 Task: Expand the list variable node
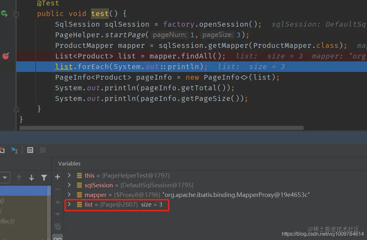tap(69, 204)
